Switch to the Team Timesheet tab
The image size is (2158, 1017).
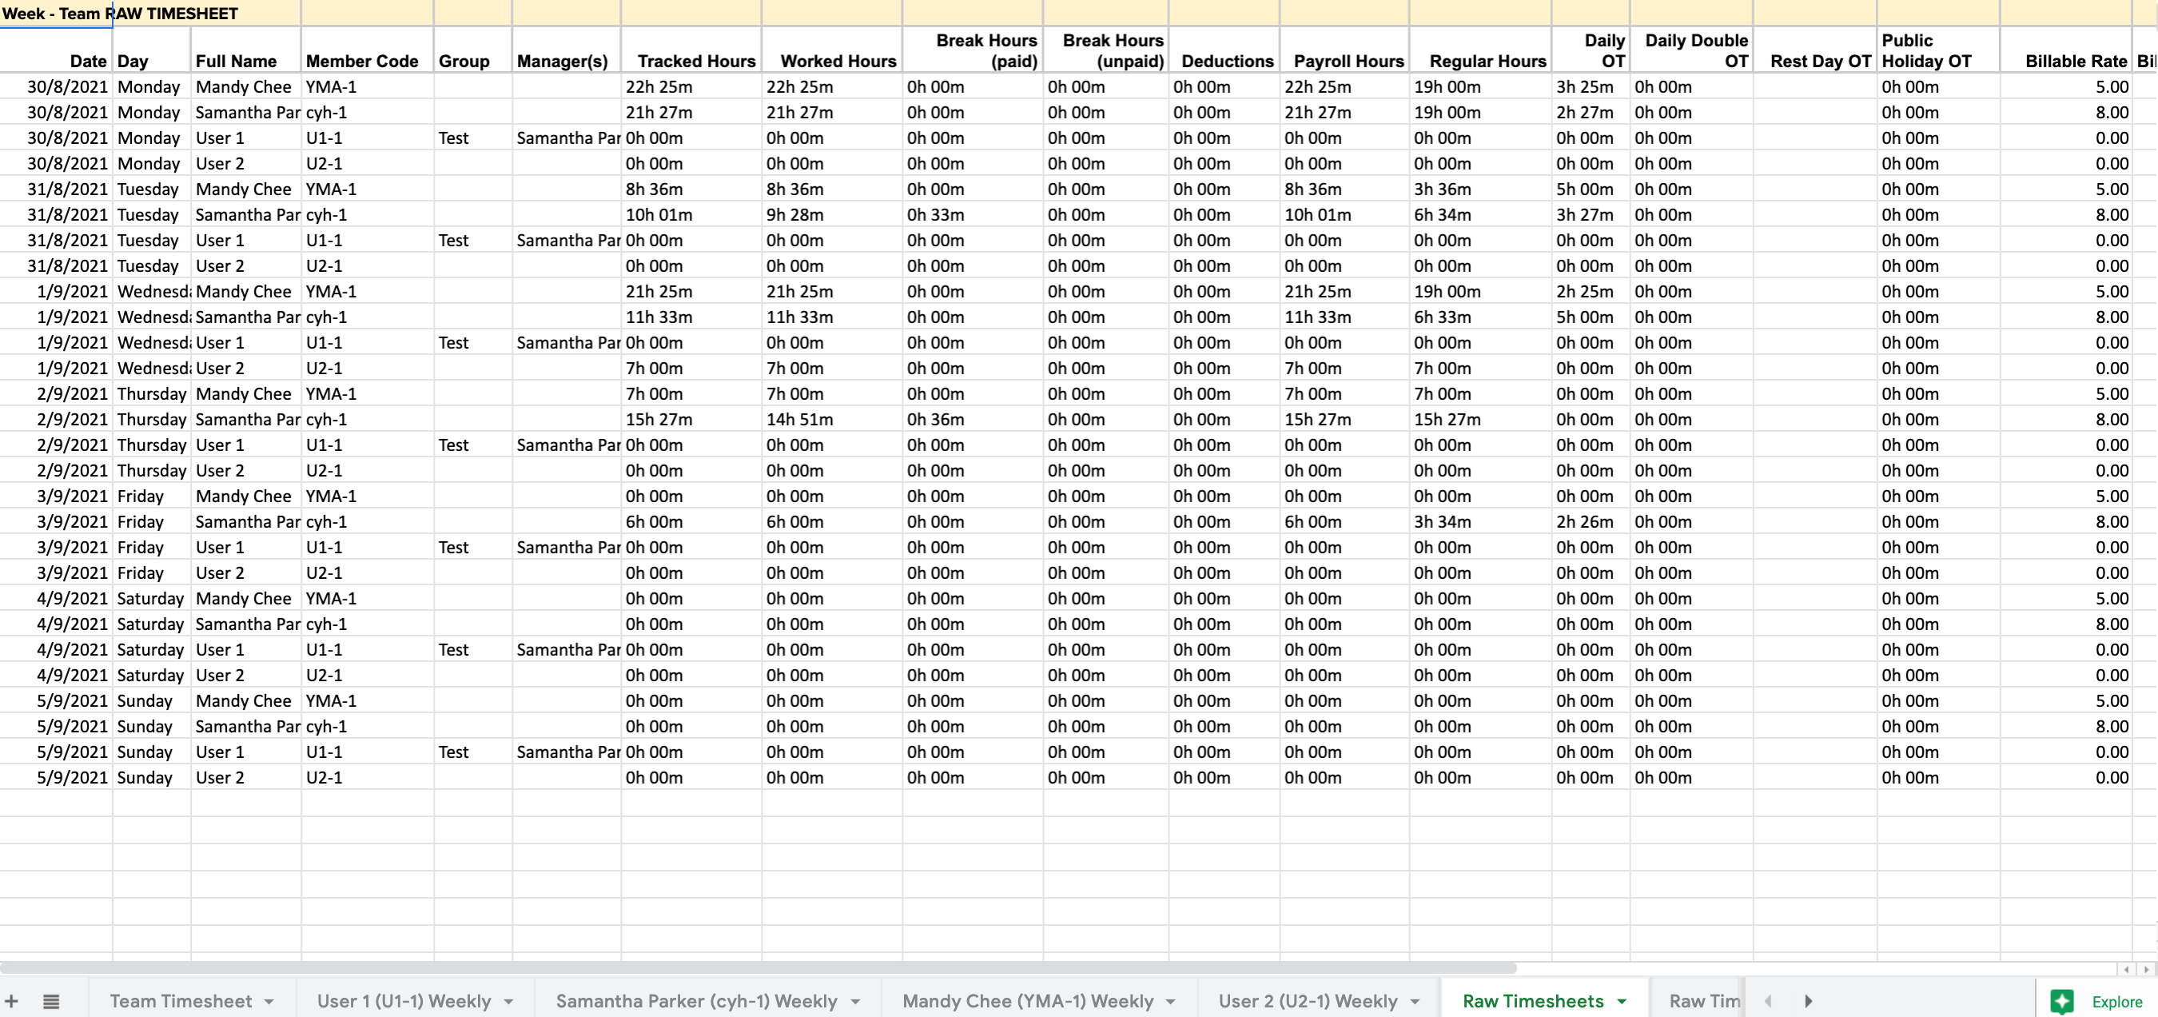pyautogui.click(x=181, y=1000)
